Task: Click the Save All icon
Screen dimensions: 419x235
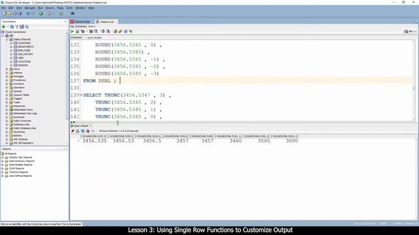Action: [20, 13]
